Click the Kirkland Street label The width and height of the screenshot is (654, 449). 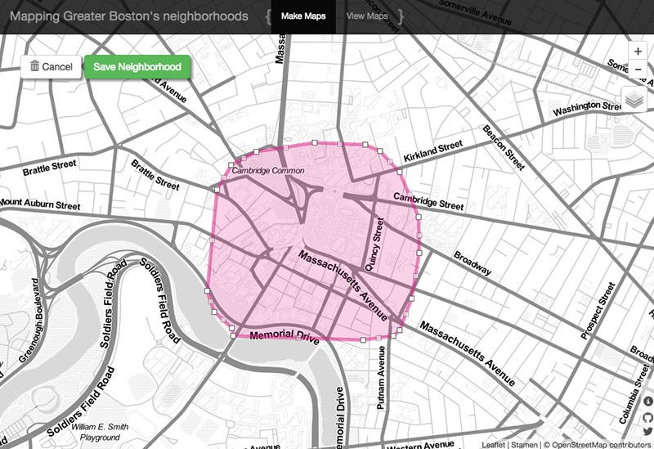433,151
